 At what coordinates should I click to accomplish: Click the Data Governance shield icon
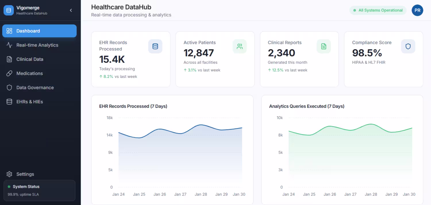coord(9,88)
